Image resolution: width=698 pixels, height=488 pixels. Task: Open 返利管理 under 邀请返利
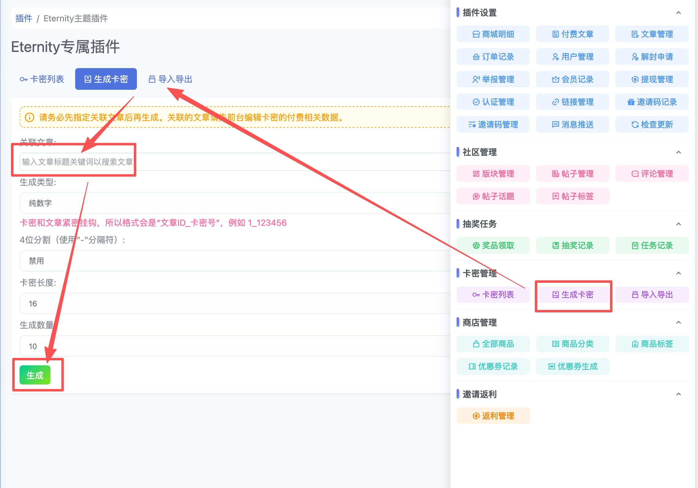[x=493, y=416]
